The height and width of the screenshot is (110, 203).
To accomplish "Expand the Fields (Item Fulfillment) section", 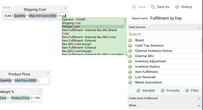I will coord(199,98).
